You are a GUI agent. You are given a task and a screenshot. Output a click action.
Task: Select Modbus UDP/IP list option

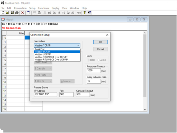(57, 55)
